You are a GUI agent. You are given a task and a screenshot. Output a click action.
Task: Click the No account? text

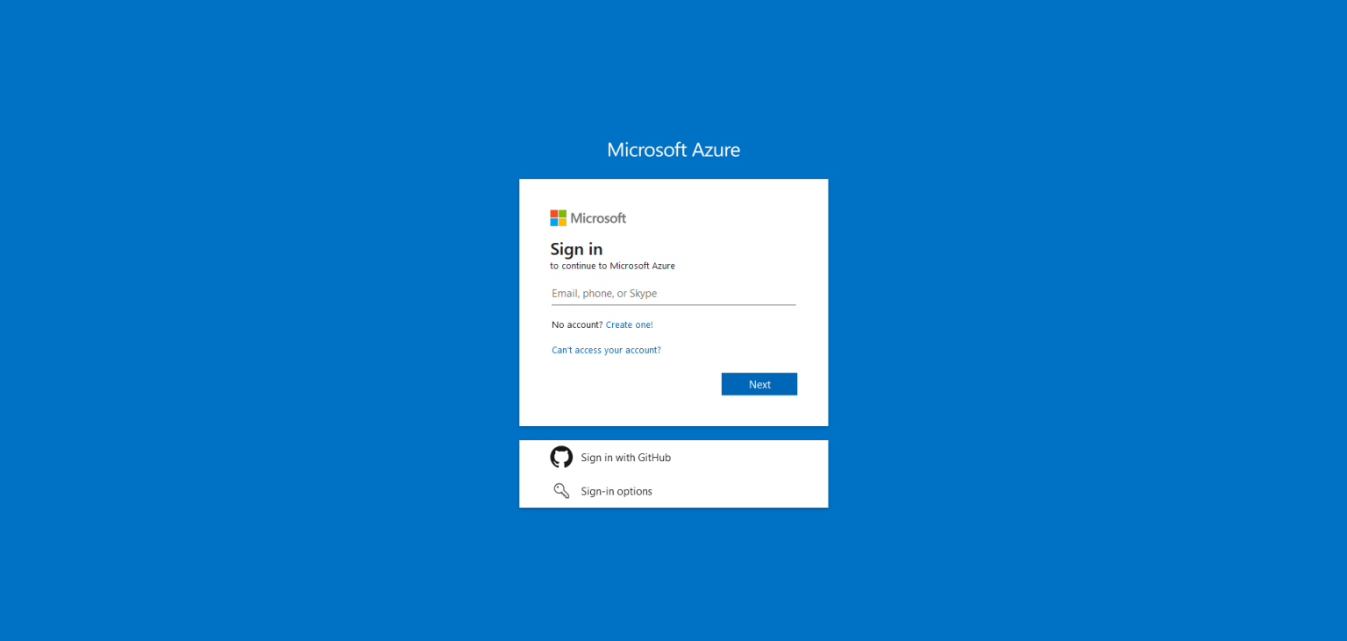578,324
